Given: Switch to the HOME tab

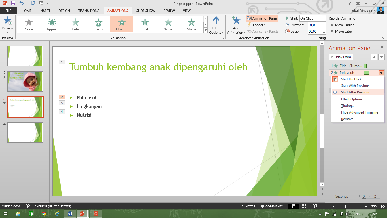Looking at the screenshot, I should [x=27, y=11].
